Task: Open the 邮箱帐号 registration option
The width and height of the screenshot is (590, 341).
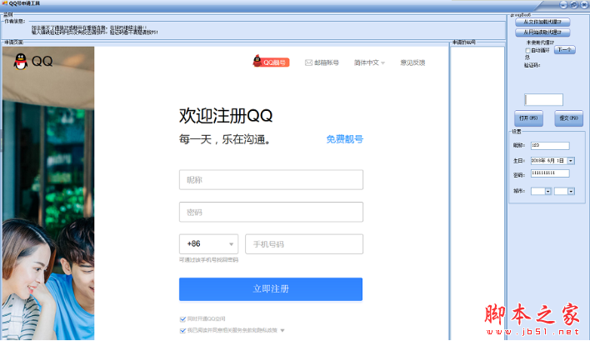Action: (x=322, y=63)
